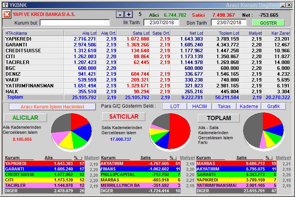The image size is (295, 197).
Task: Select gray DIGER row showing 23.615.701
Action: 236,191
